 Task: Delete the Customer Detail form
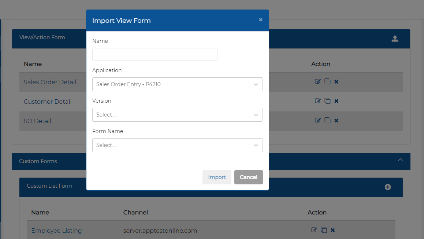pos(336,101)
